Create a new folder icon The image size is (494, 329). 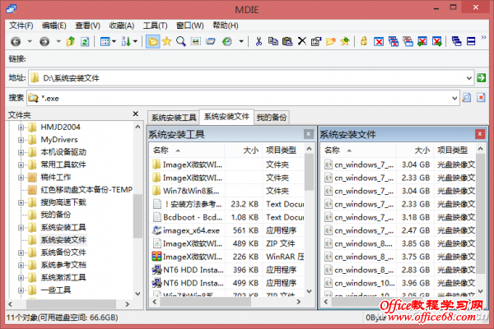click(x=330, y=41)
